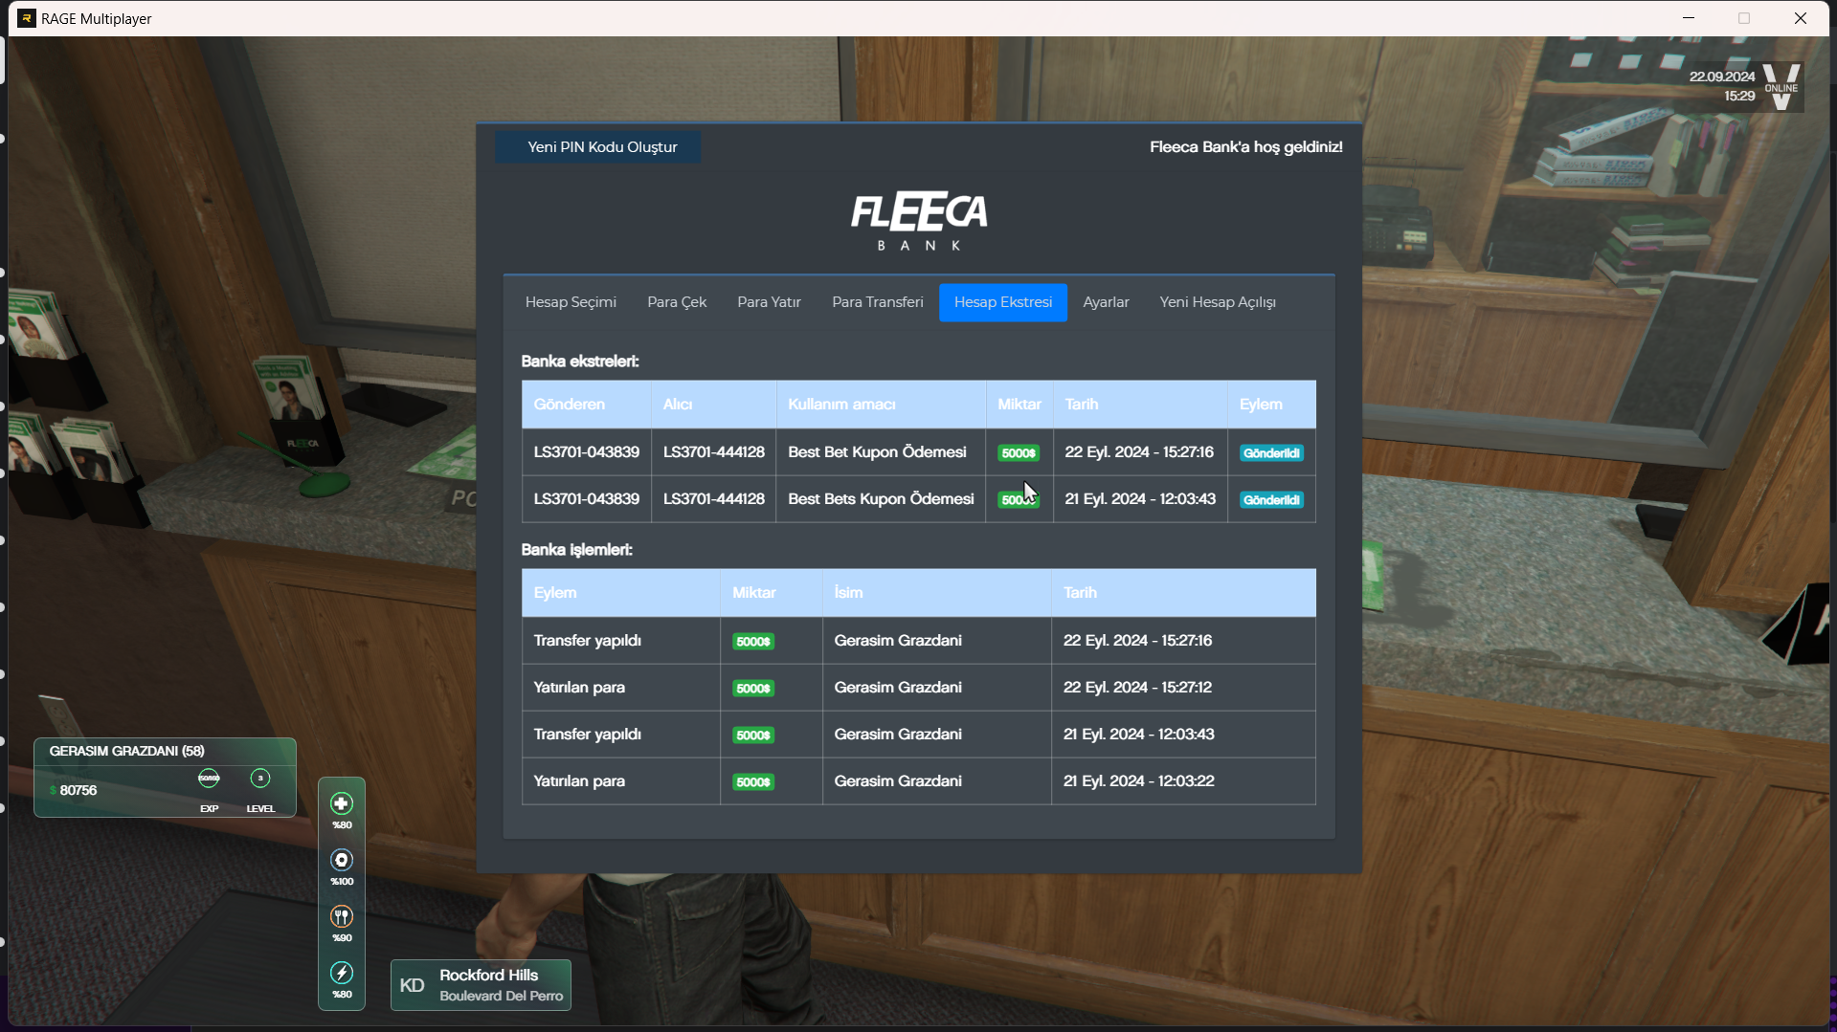Click the energy lightning bolt icon

tap(342, 973)
